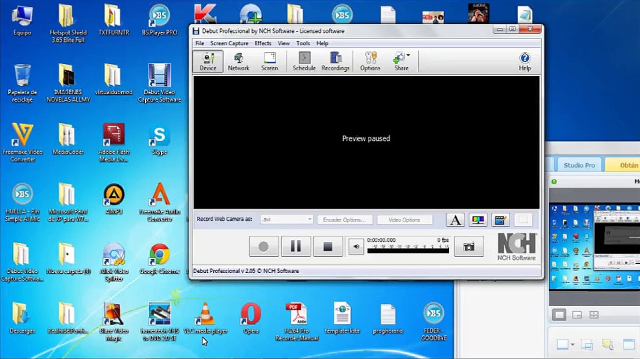The image size is (640, 359).
Task: Click the audio level meter bar
Action: coord(408,251)
